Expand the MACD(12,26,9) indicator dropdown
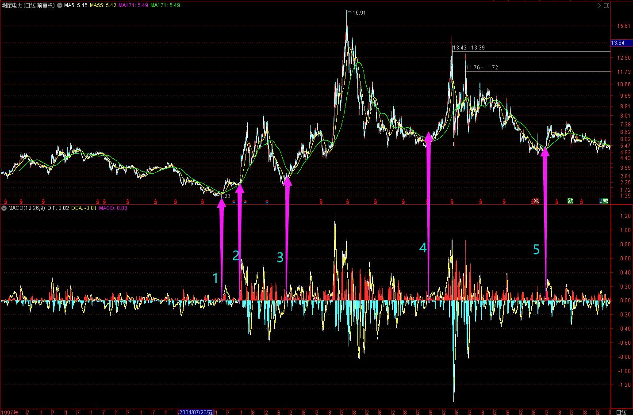This screenshot has height=415, width=633. point(4,208)
